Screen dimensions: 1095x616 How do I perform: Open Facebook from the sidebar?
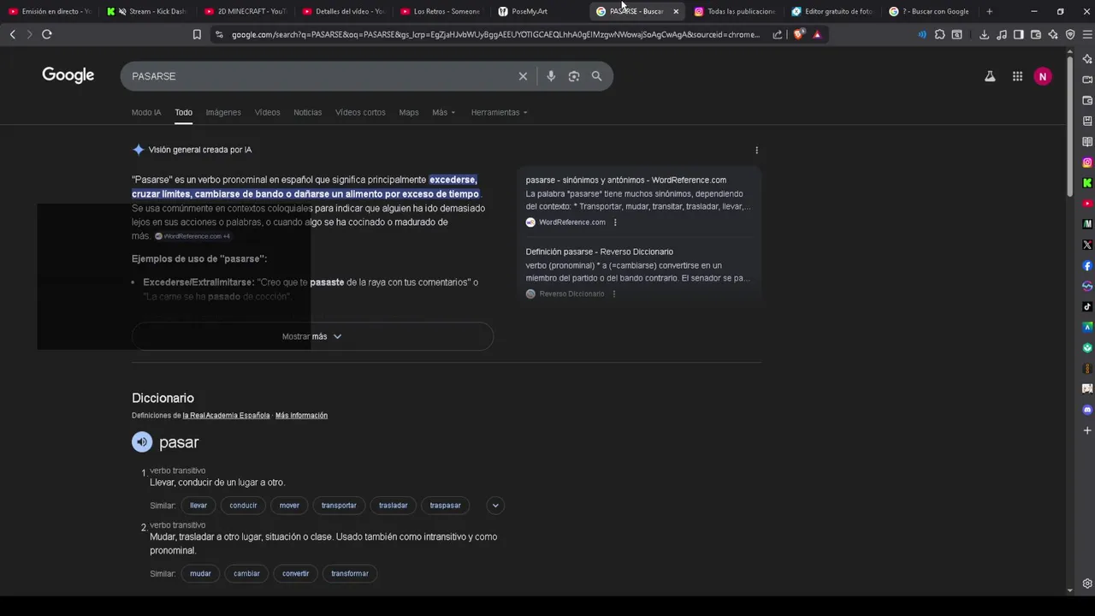pyautogui.click(x=1087, y=266)
